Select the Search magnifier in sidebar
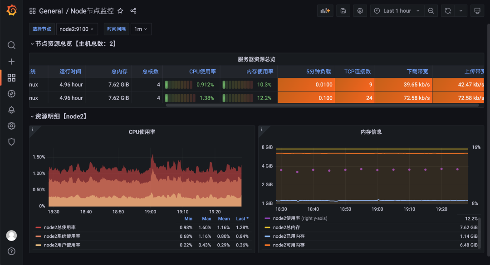490x265 pixels. click(11, 45)
